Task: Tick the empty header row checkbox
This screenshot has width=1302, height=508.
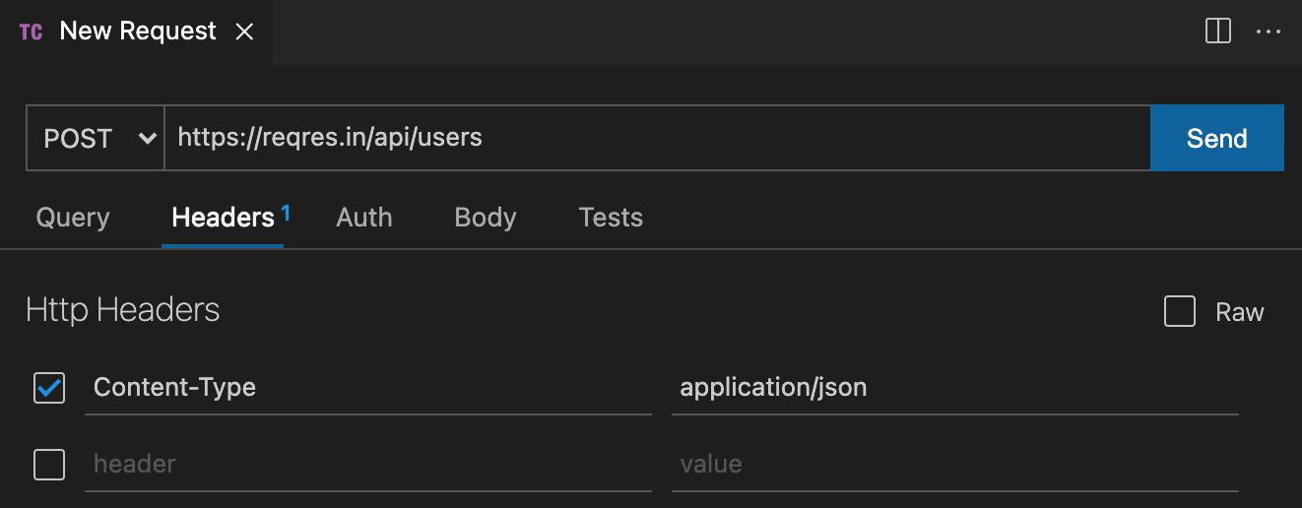Action: tap(49, 464)
